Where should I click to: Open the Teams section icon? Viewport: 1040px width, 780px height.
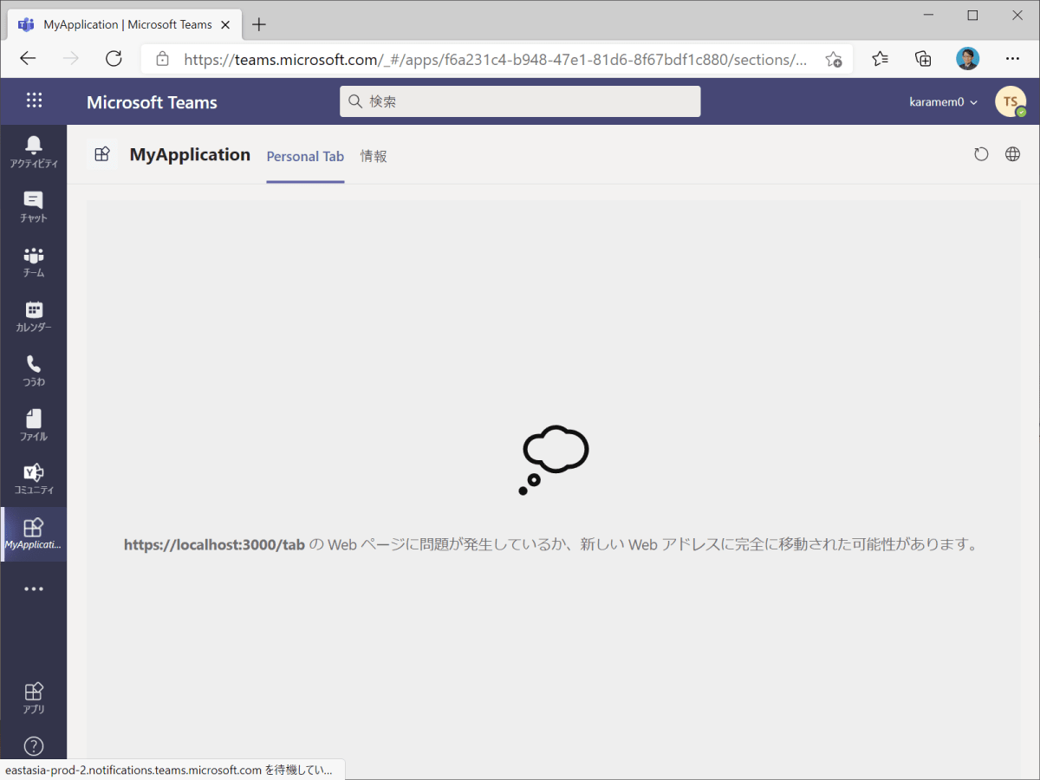click(34, 261)
